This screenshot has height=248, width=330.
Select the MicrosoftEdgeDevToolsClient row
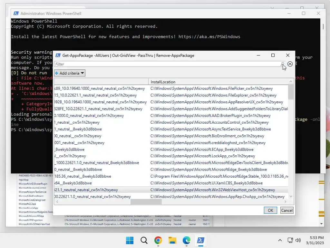(x=171, y=163)
